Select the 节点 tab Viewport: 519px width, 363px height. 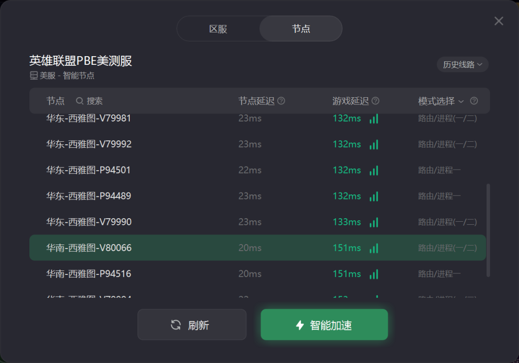click(301, 29)
